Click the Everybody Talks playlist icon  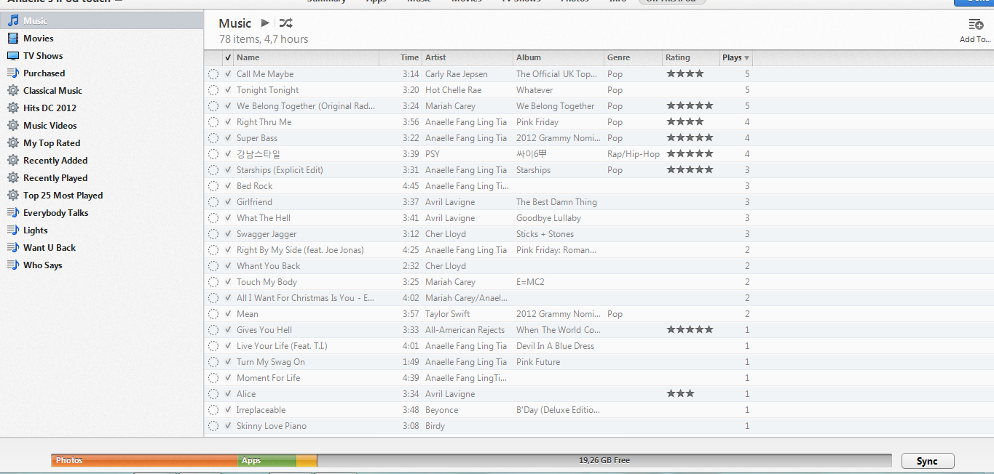pos(13,213)
